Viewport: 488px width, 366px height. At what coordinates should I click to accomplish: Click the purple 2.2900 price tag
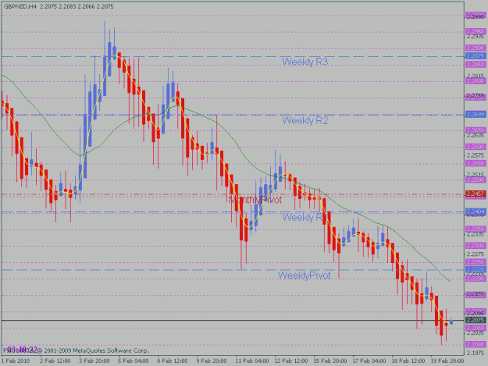coord(476,48)
